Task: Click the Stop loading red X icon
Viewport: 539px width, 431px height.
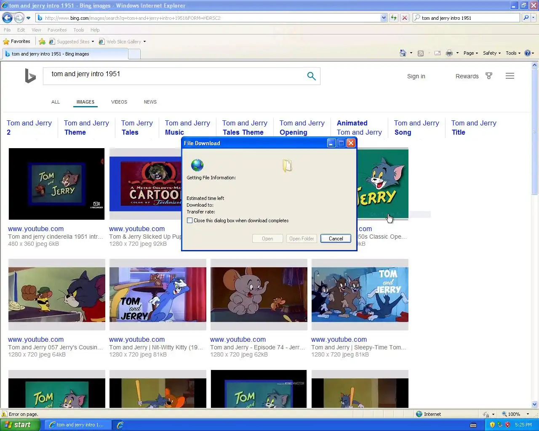Action: coord(404,18)
